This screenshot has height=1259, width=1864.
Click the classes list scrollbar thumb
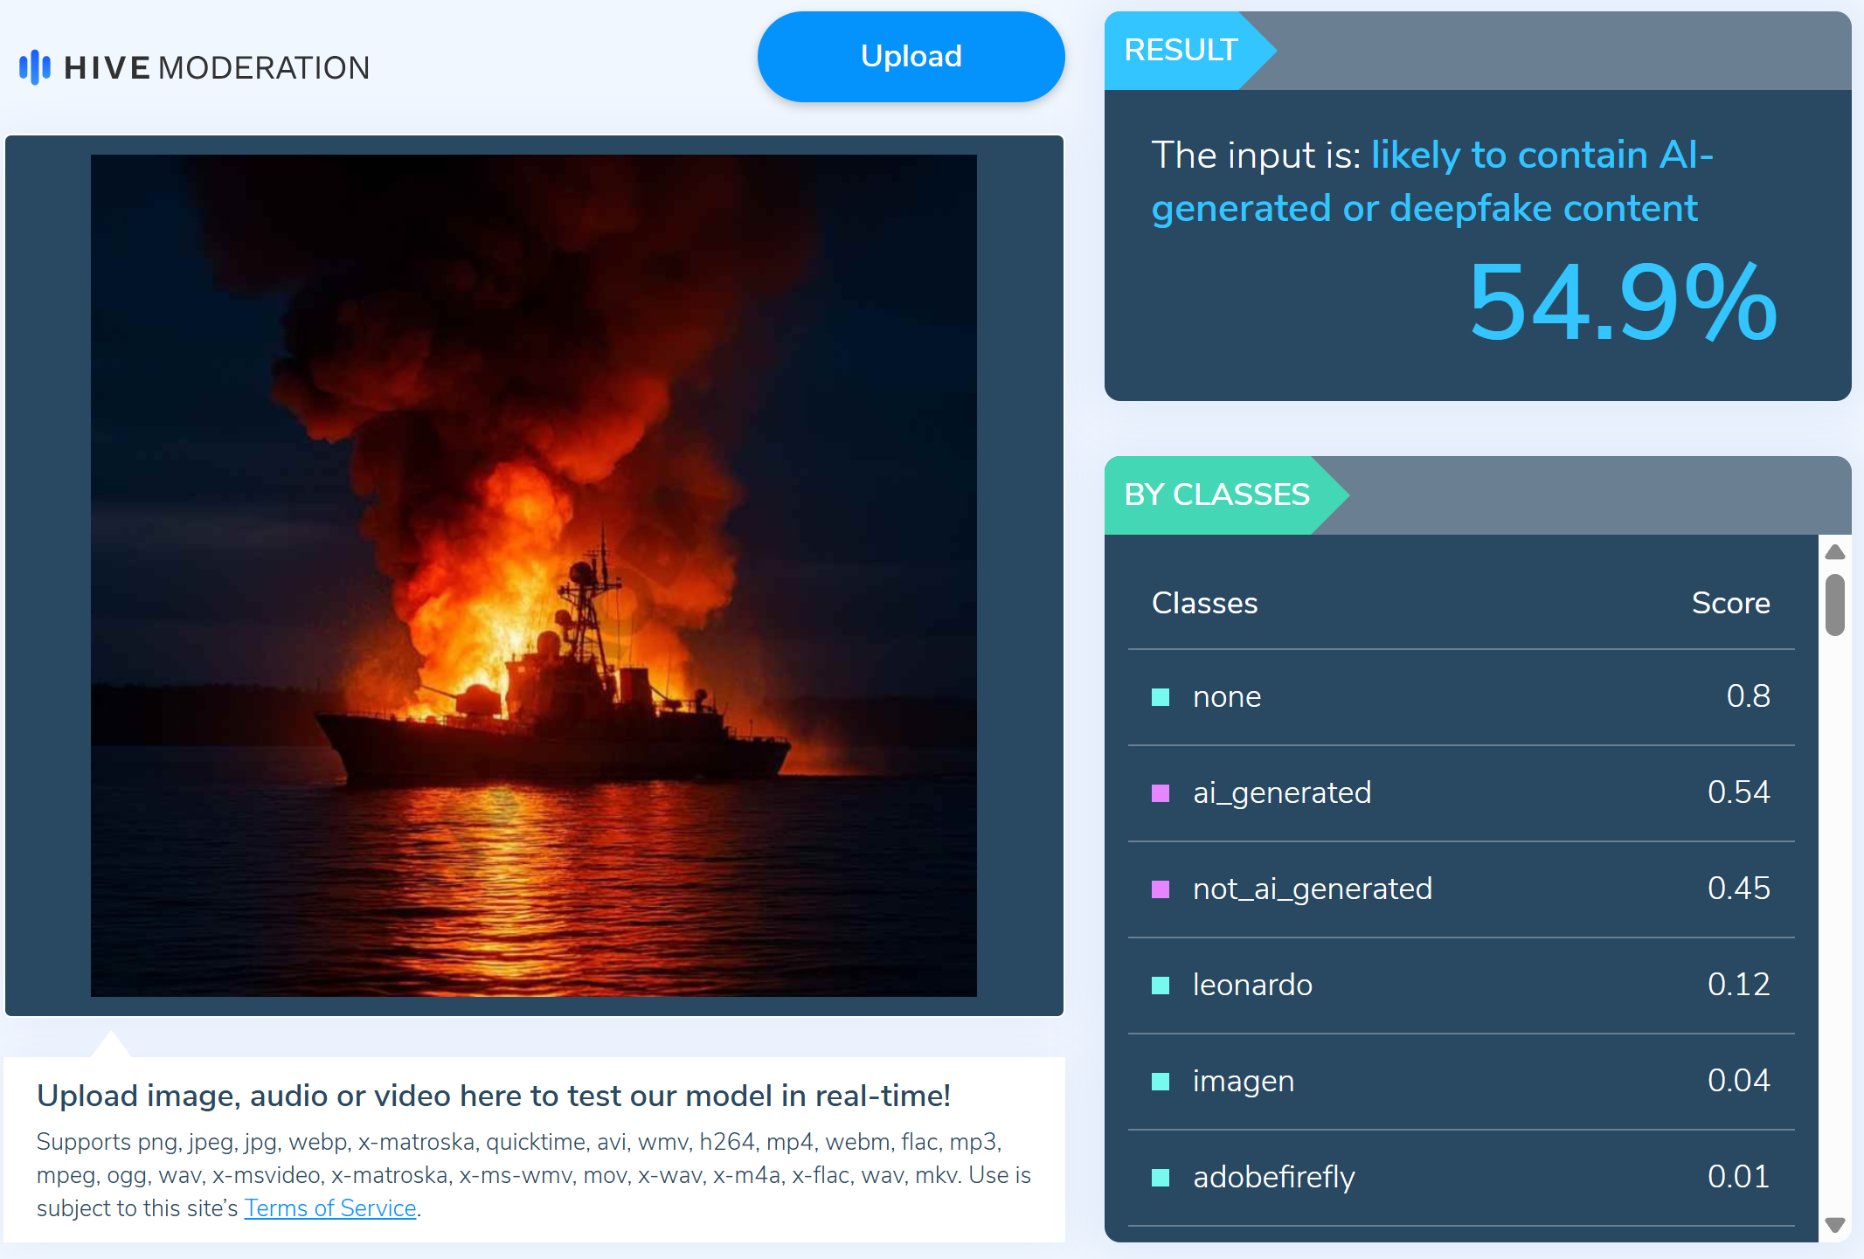tap(1835, 605)
